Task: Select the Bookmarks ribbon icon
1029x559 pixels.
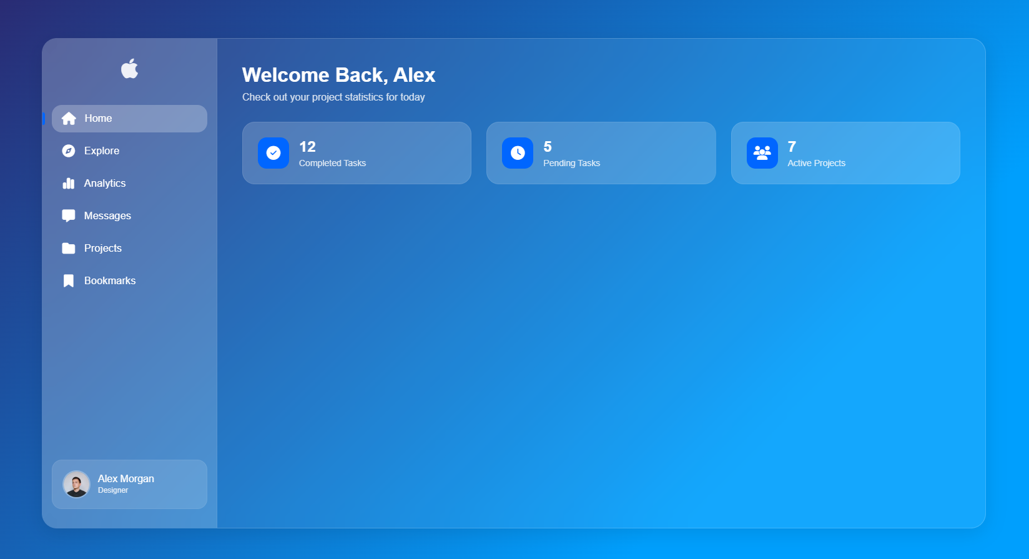Action: click(x=69, y=281)
